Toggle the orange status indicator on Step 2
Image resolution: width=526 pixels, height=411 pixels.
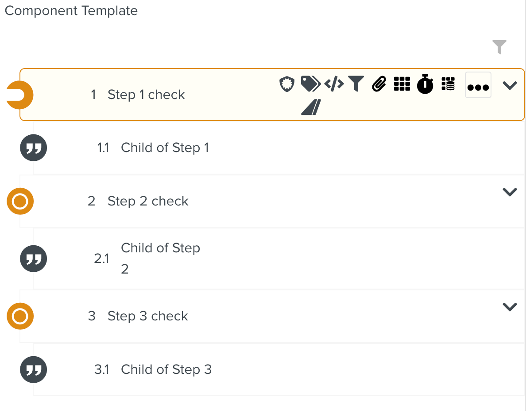coord(20,201)
